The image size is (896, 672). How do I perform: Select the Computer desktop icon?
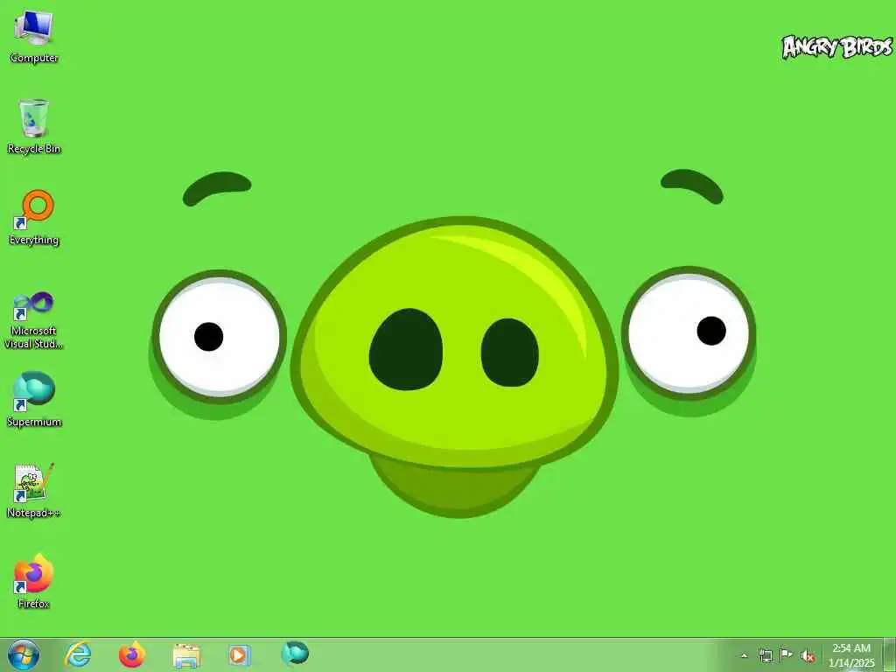(34, 37)
